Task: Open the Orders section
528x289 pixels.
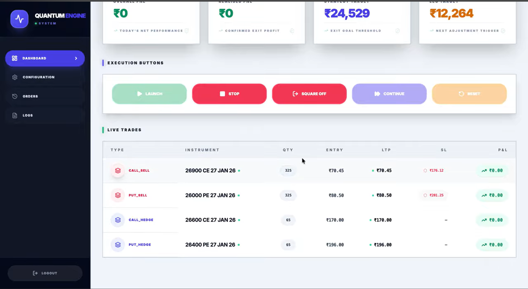Action: pos(30,96)
